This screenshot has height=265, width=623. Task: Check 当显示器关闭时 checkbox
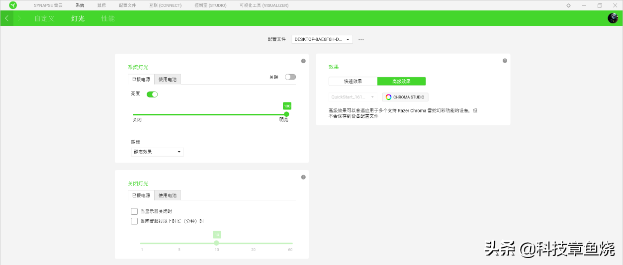click(134, 211)
